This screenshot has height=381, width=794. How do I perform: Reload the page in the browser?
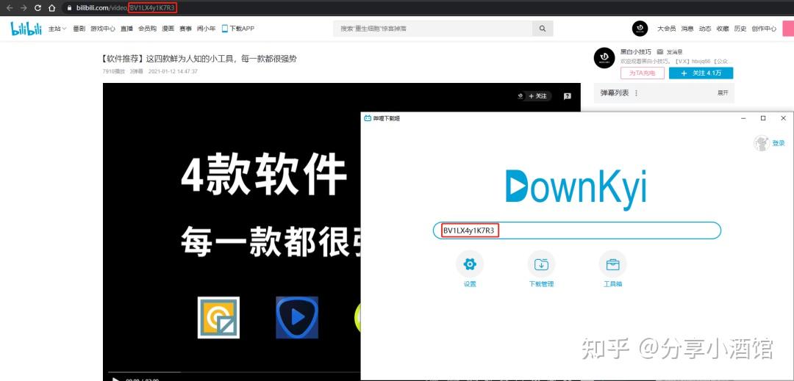(x=37, y=8)
